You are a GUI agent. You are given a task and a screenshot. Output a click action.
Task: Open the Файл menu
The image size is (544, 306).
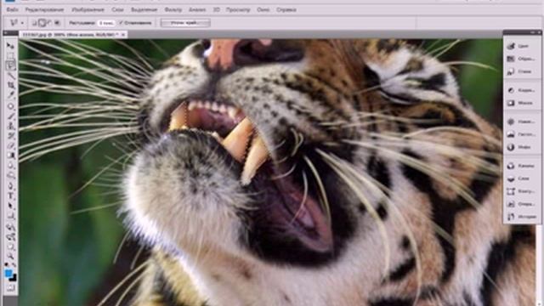pos(12,9)
